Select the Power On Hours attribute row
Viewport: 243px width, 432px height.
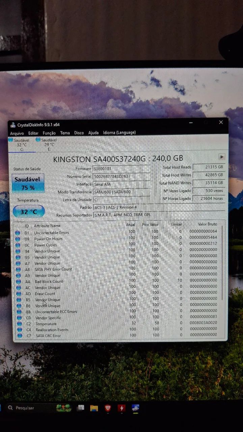tap(117, 239)
